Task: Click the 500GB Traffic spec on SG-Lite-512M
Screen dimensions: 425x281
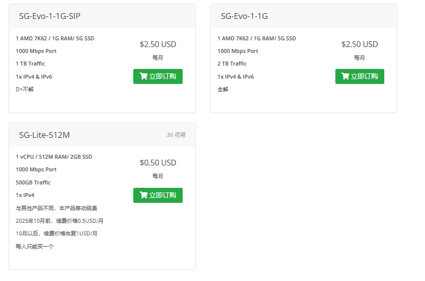Action: coord(32,182)
